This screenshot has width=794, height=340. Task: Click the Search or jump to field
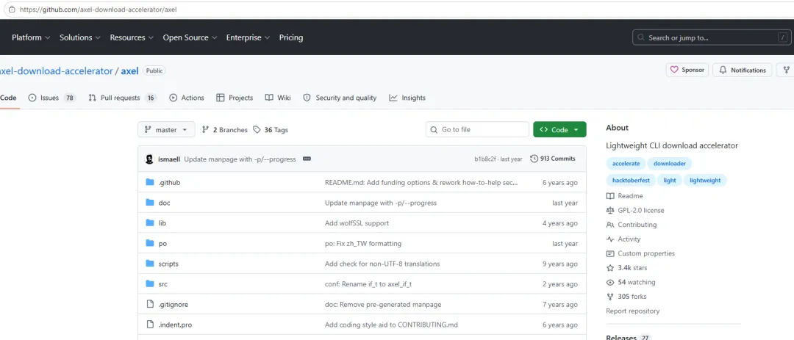click(x=712, y=37)
